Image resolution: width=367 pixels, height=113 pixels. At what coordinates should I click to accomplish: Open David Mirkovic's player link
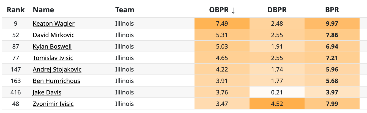pos(53,35)
